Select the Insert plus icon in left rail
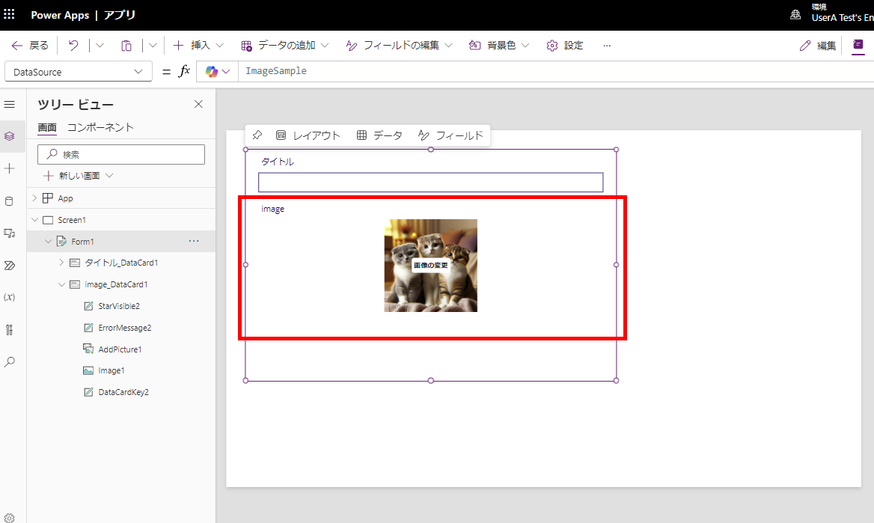The image size is (874, 523). [10, 168]
